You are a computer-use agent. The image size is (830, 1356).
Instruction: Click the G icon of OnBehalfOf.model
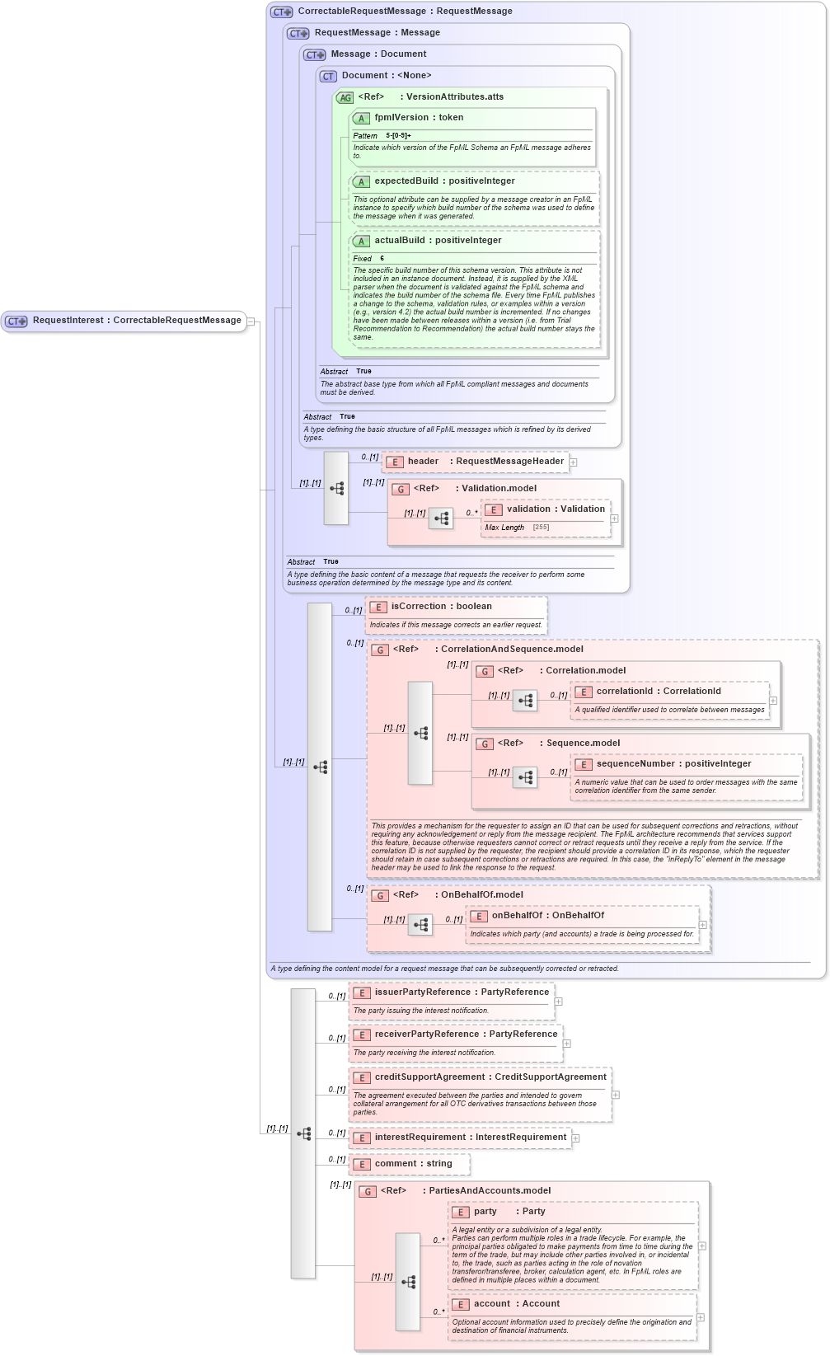point(380,896)
